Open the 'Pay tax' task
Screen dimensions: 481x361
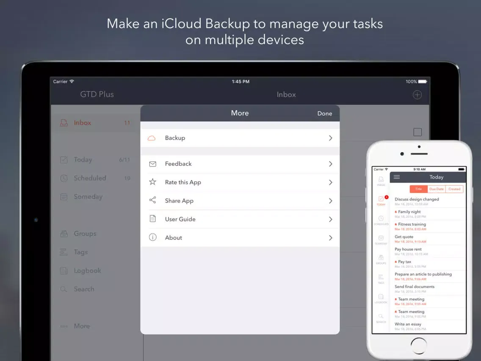click(428, 264)
